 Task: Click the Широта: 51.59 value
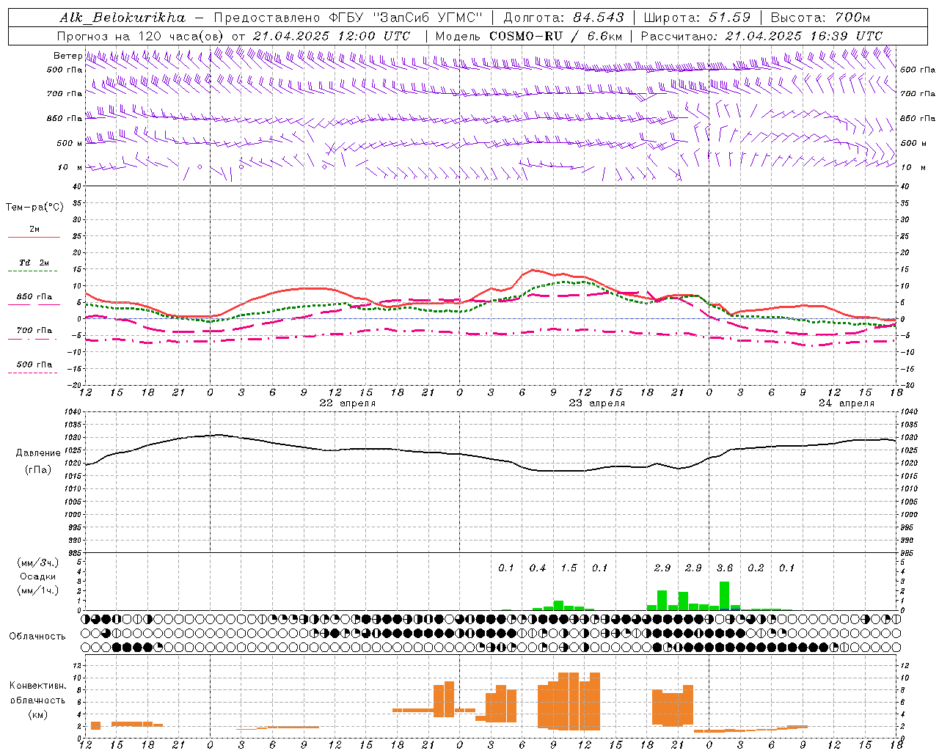point(697,18)
